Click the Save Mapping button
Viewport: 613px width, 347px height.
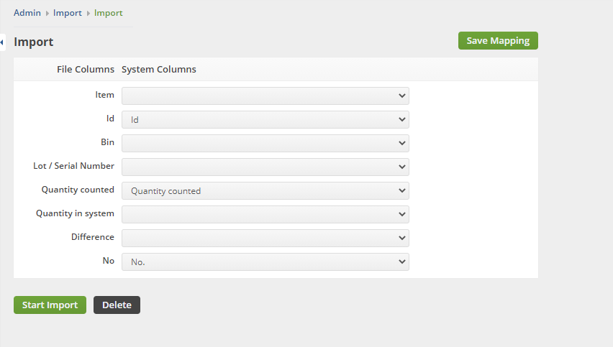[498, 41]
